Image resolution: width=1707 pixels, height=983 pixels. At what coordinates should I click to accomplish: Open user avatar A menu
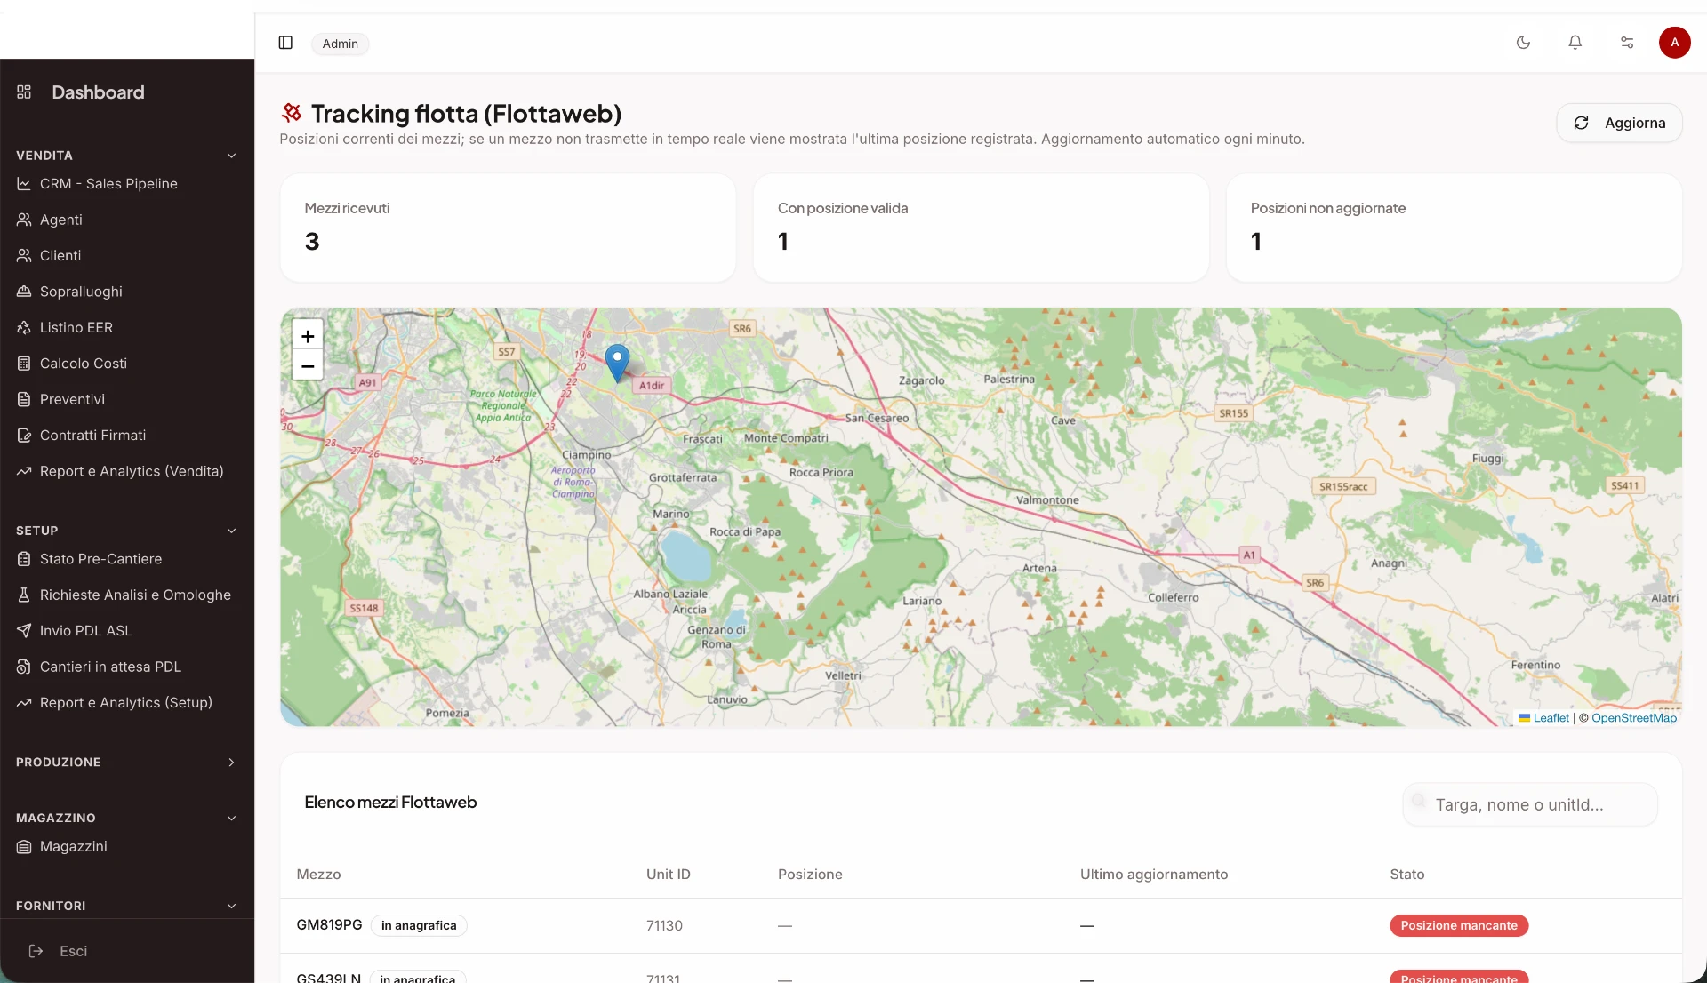click(x=1674, y=42)
